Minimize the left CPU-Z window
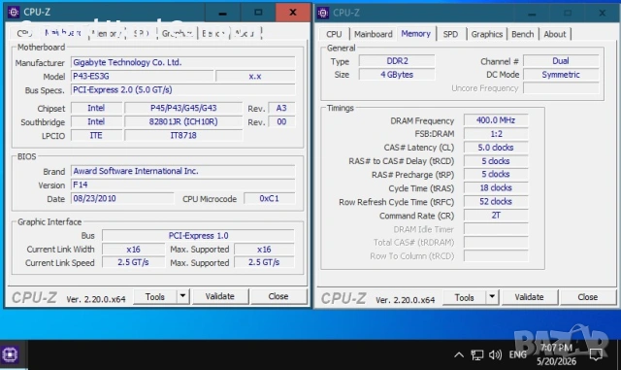621x370 pixels. click(222, 13)
